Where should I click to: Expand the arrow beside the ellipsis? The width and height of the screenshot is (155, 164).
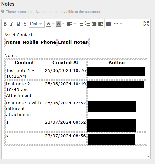coord(121,24)
